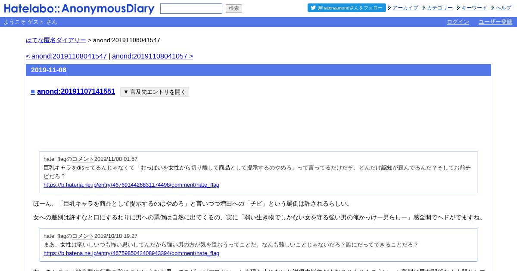The width and height of the screenshot is (517, 271).
Task: Click the 検索 search button
Action: pyautogui.click(x=234, y=9)
